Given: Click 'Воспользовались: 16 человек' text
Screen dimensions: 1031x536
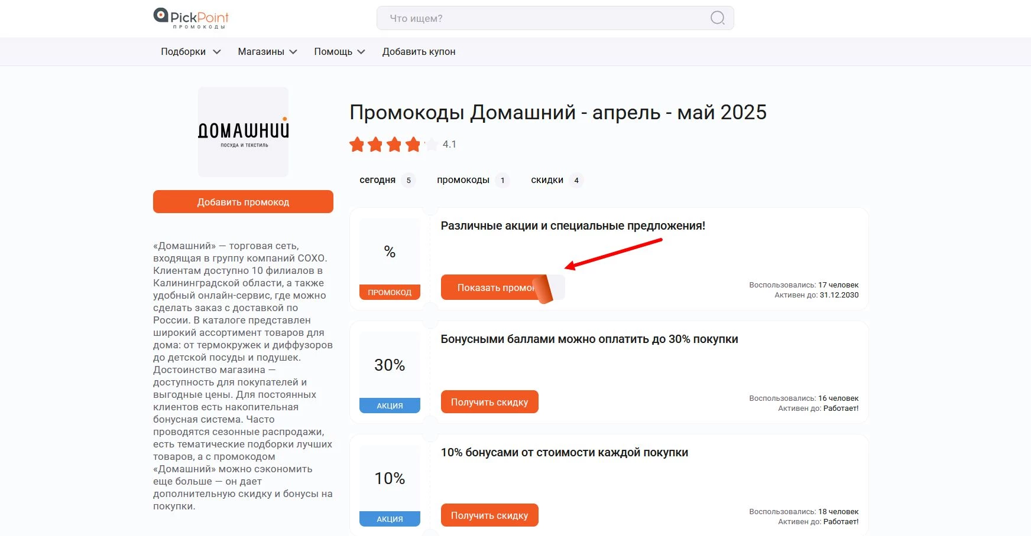Looking at the screenshot, I should coord(804,398).
